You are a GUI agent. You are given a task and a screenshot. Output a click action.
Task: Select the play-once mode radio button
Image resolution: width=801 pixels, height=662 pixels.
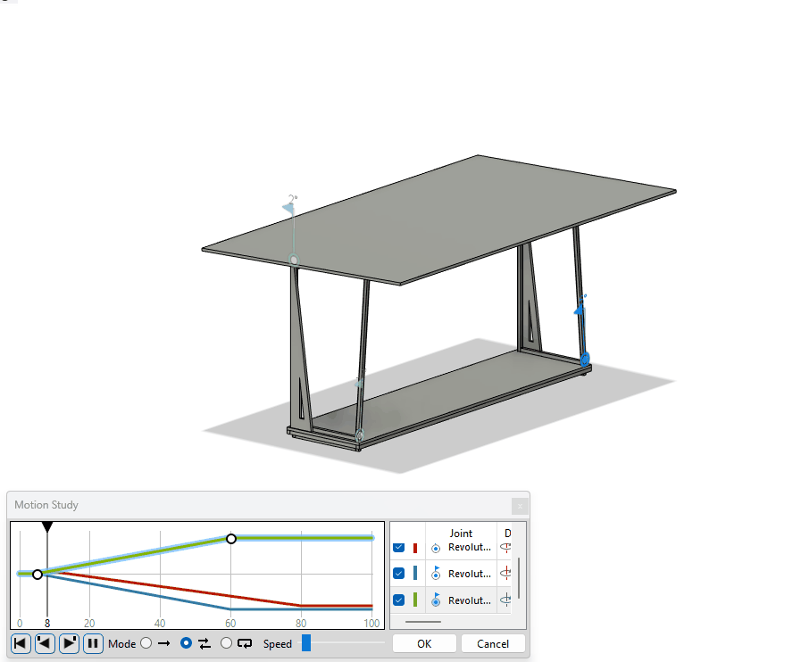click(146, 643)
